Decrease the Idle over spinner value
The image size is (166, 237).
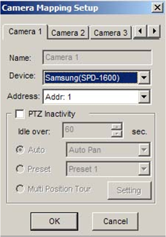(116, 133)
